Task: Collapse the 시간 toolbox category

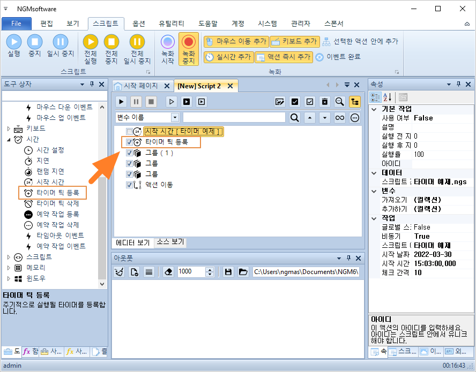Action: [x=9, y=140]
